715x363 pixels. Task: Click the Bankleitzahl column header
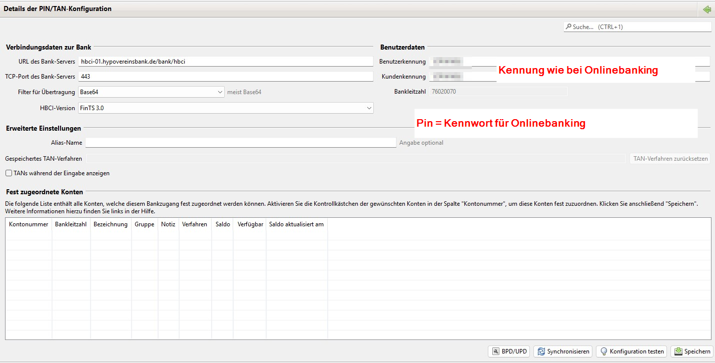[71, 224]
